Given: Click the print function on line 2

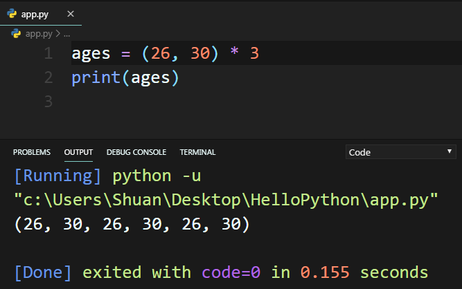Looking at the screenshot, I should (x=96, y=78).
